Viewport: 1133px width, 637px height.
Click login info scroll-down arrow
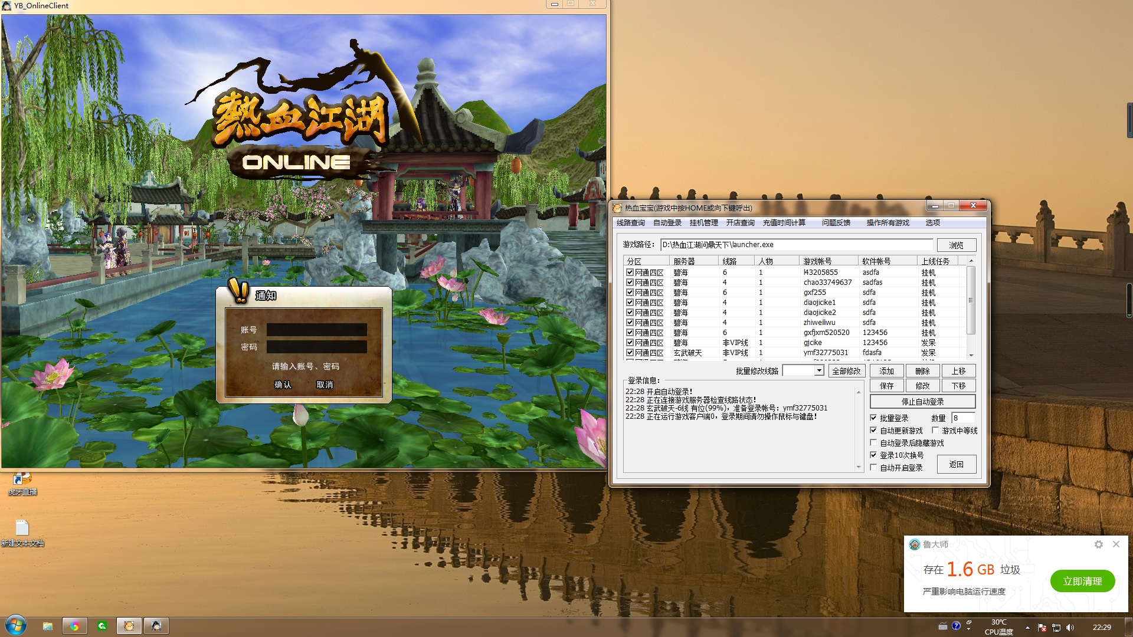[x=859, y=467]
